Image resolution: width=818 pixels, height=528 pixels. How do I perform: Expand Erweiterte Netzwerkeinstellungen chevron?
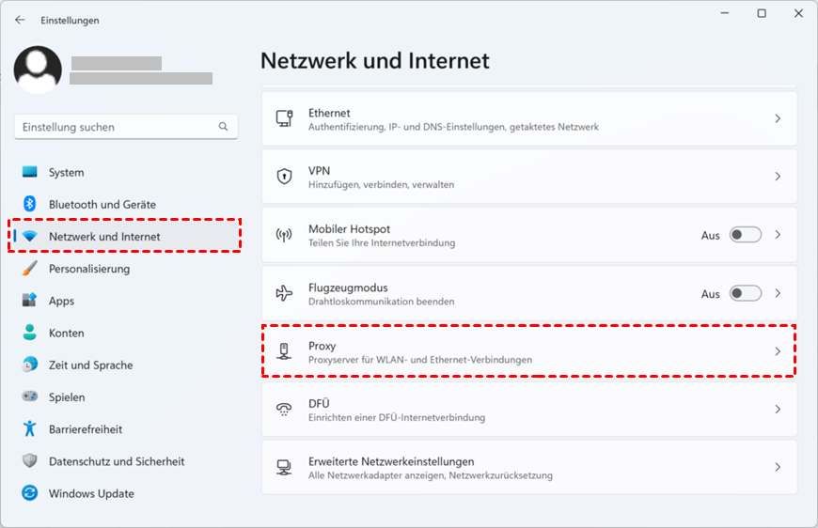778,467
